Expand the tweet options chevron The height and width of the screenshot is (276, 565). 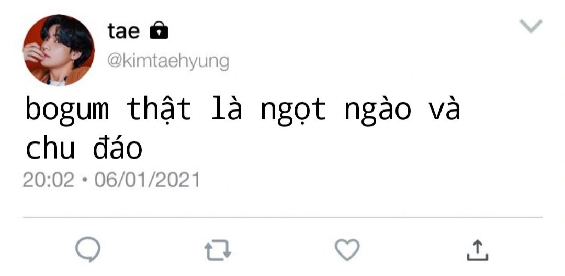point(531,26)
